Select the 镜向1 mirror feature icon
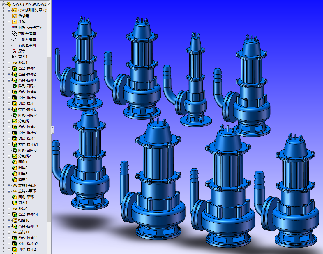The image size is (323, 254). 15,203
